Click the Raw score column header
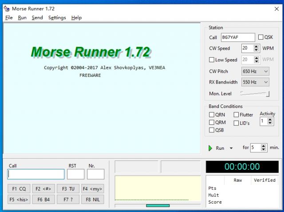 coord(238,180)
